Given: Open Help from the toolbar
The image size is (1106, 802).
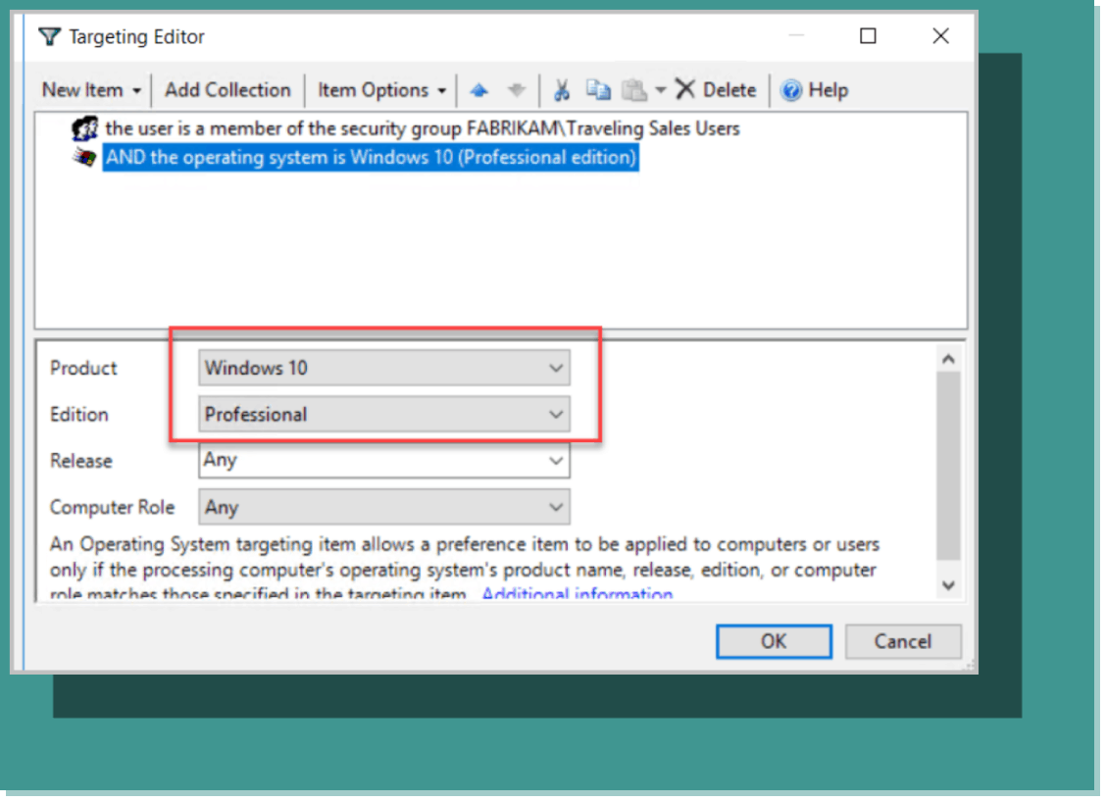Looking at the screenshot, I should click(x=814, y=90).
